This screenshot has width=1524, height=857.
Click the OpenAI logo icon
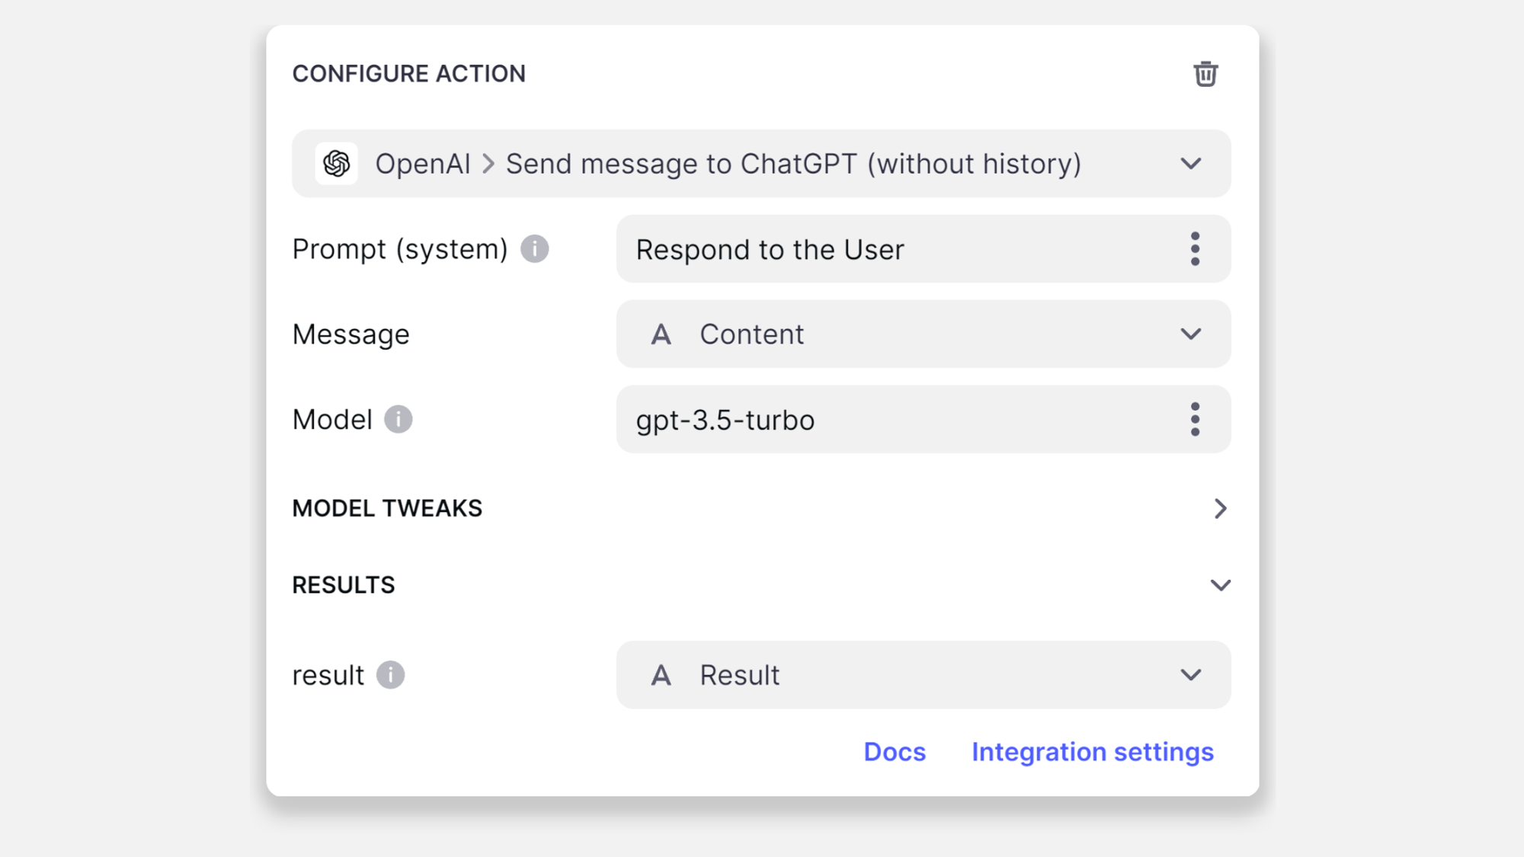336,164
